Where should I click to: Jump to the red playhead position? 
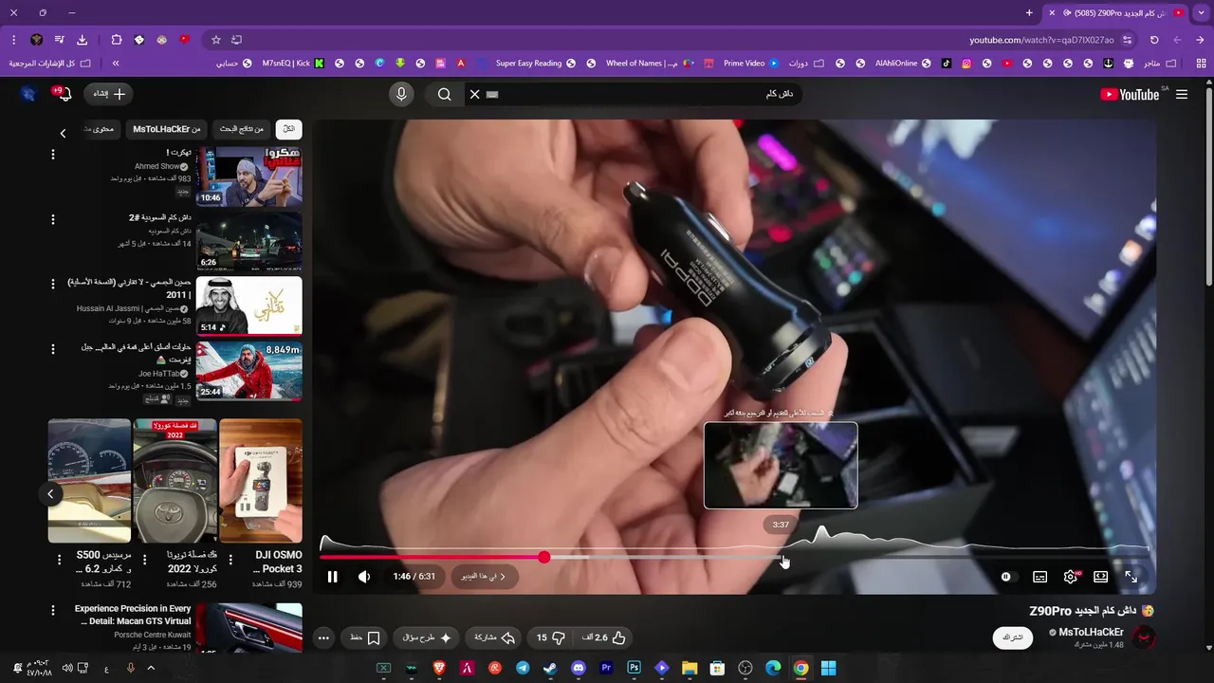coord(543,558)
